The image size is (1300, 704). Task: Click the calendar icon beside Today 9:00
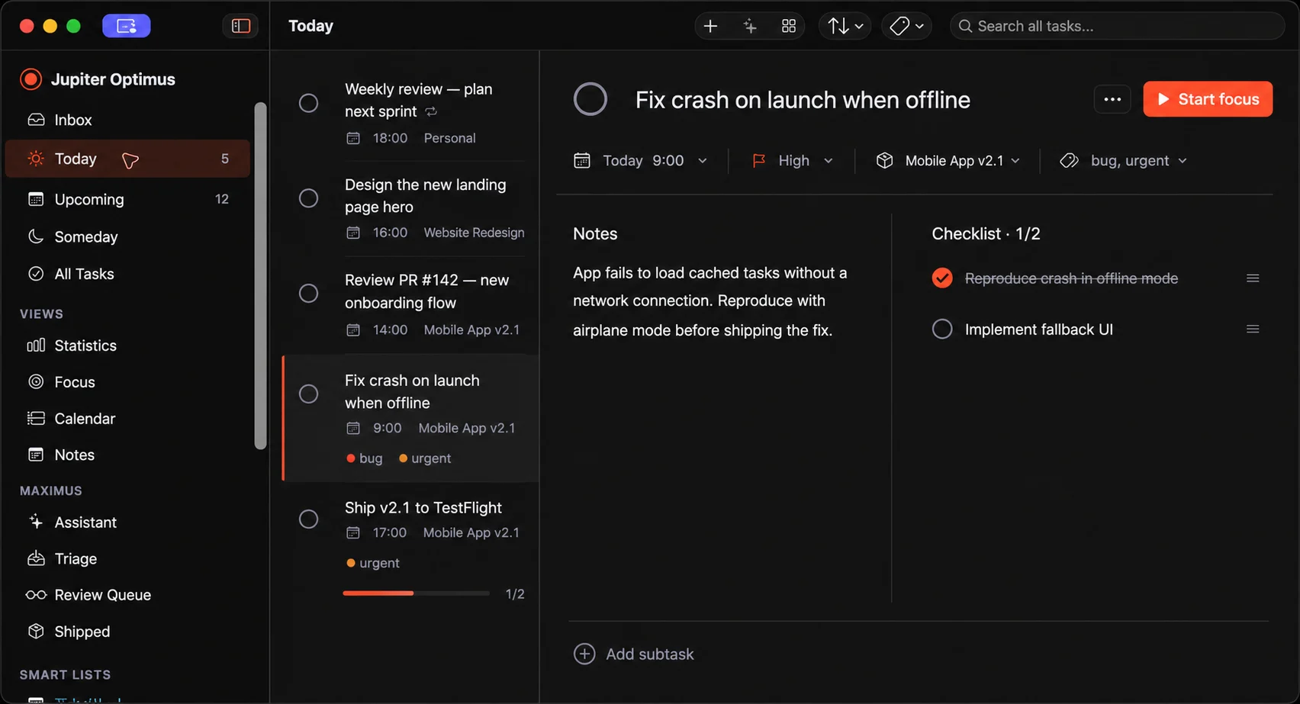pos(582,161)
